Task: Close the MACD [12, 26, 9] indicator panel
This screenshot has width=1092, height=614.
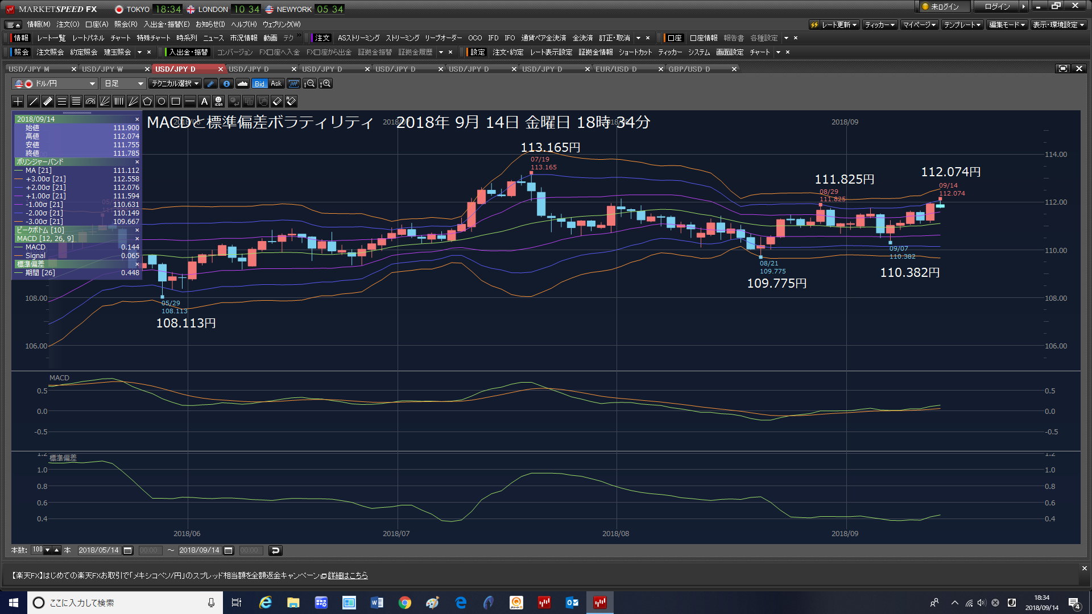Action: [137, 239]
